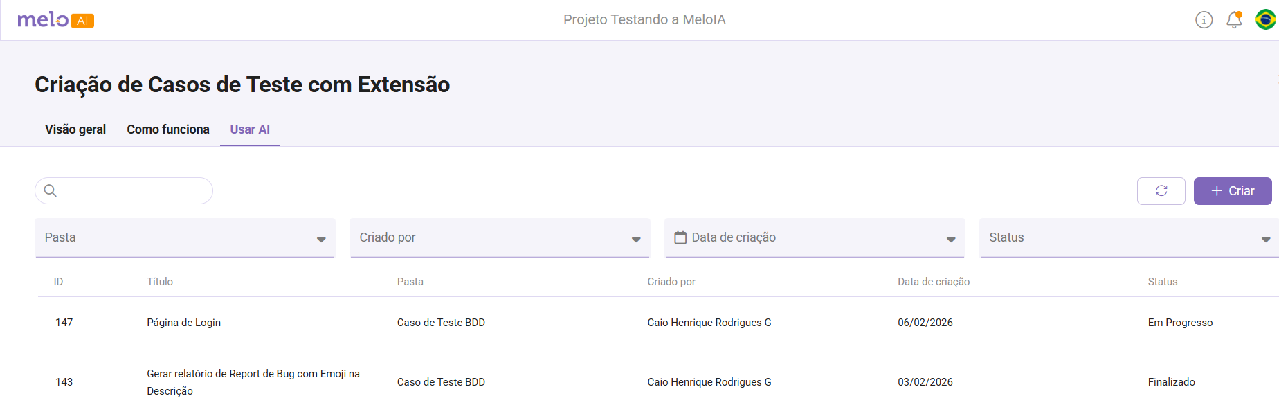Click the calendar icon in date filter
Viewport: 1279px width, 405px height.
coord(680,237)
